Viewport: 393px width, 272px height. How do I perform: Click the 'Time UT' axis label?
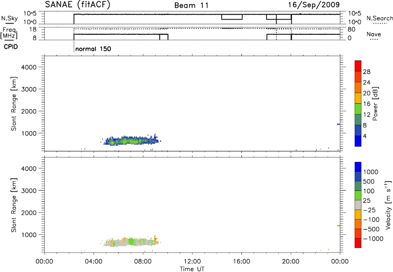pyautogui.click(x=192, y=269)
